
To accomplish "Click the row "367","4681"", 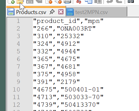I will pos(56,66).
